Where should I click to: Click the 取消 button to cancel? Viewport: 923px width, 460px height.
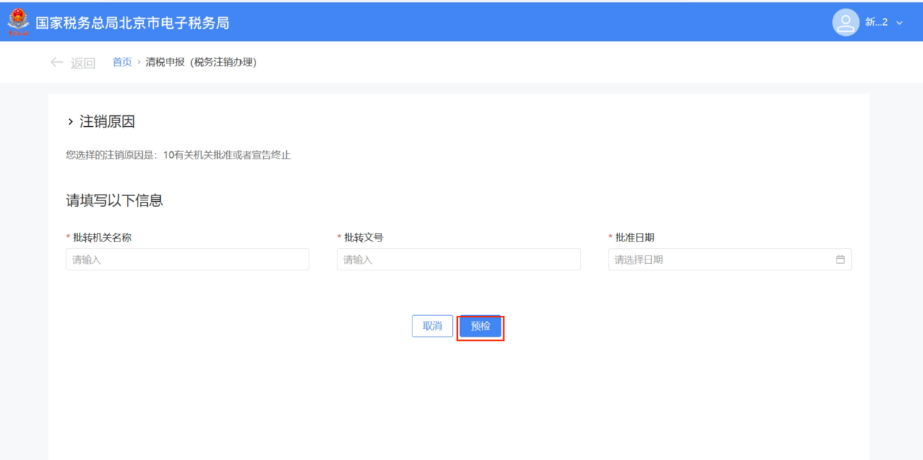(432, 326)
